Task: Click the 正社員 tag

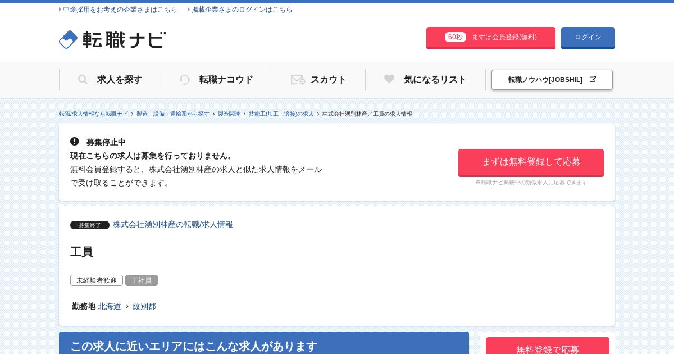Action: click(142, 280)
